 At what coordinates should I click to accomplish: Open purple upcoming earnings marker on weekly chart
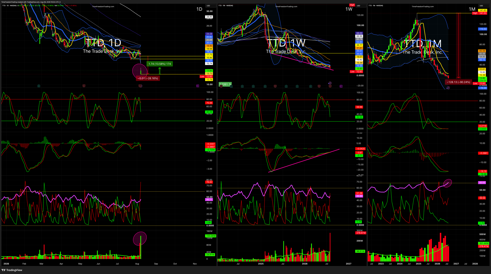pos(341,86)
